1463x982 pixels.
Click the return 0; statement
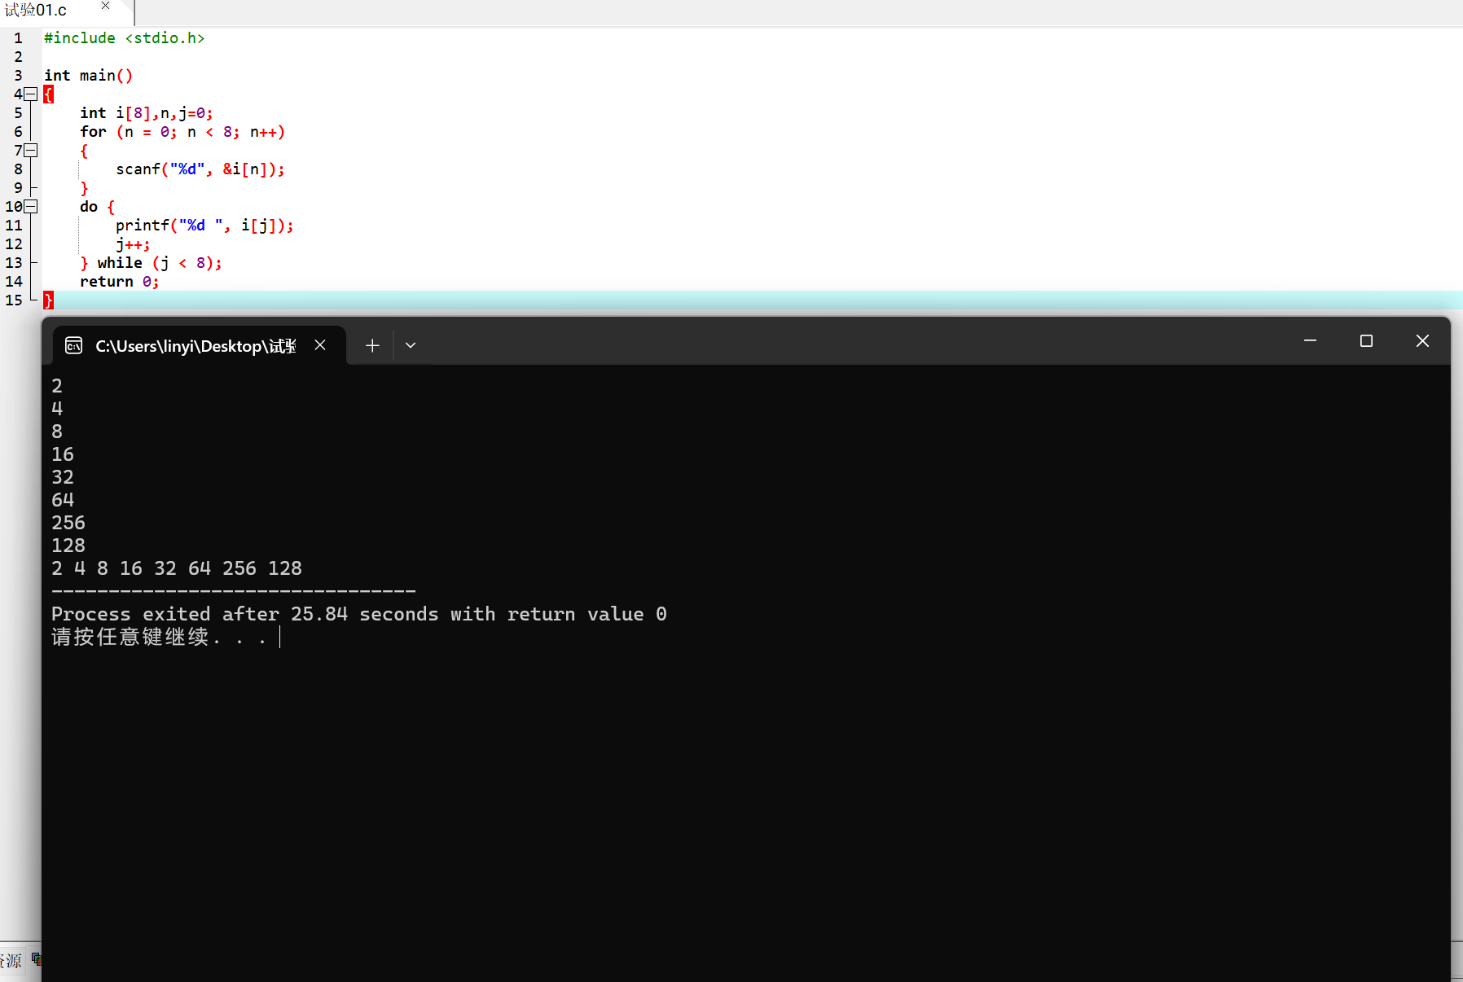[119, 281]
